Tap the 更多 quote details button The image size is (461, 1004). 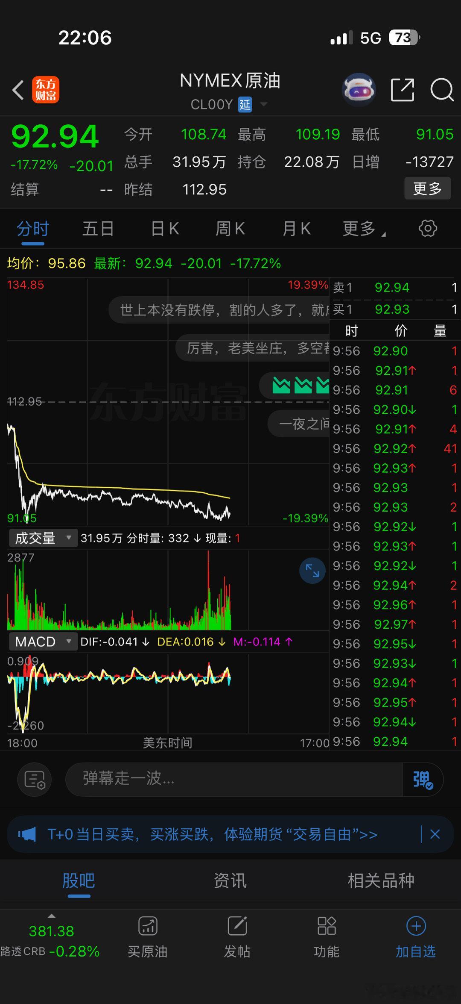[427, 188]
